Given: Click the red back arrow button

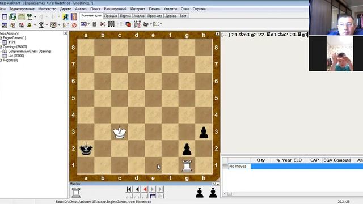Looking at the screenshot, I should tap(145, 189).
